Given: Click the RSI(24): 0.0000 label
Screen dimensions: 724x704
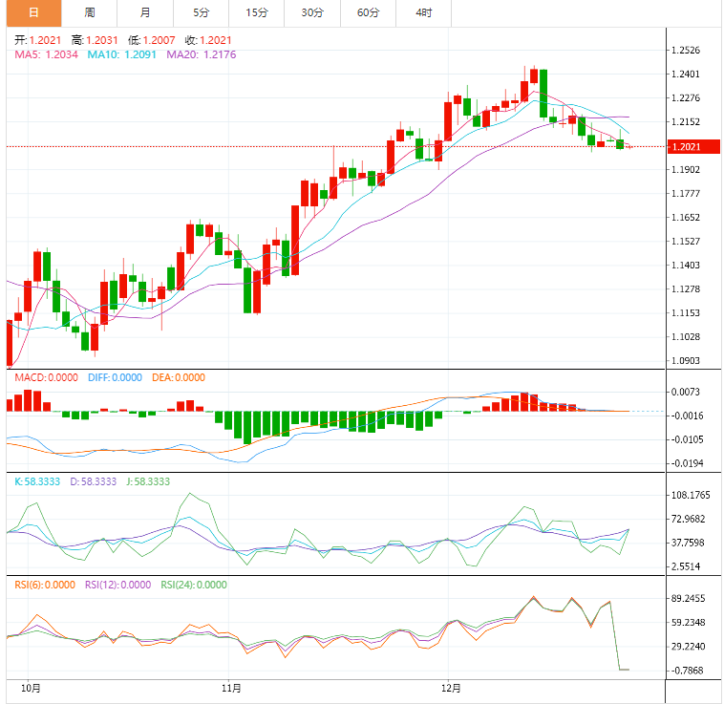Looking at the screenshot, I should [x=194, y=585].
